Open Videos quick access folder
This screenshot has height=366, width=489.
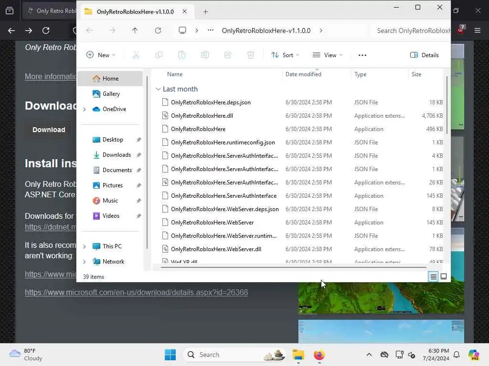[110, 216]
